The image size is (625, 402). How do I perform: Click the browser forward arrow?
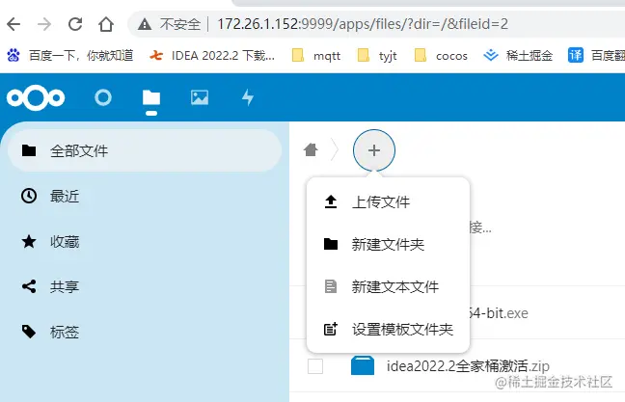coord(44,24)
